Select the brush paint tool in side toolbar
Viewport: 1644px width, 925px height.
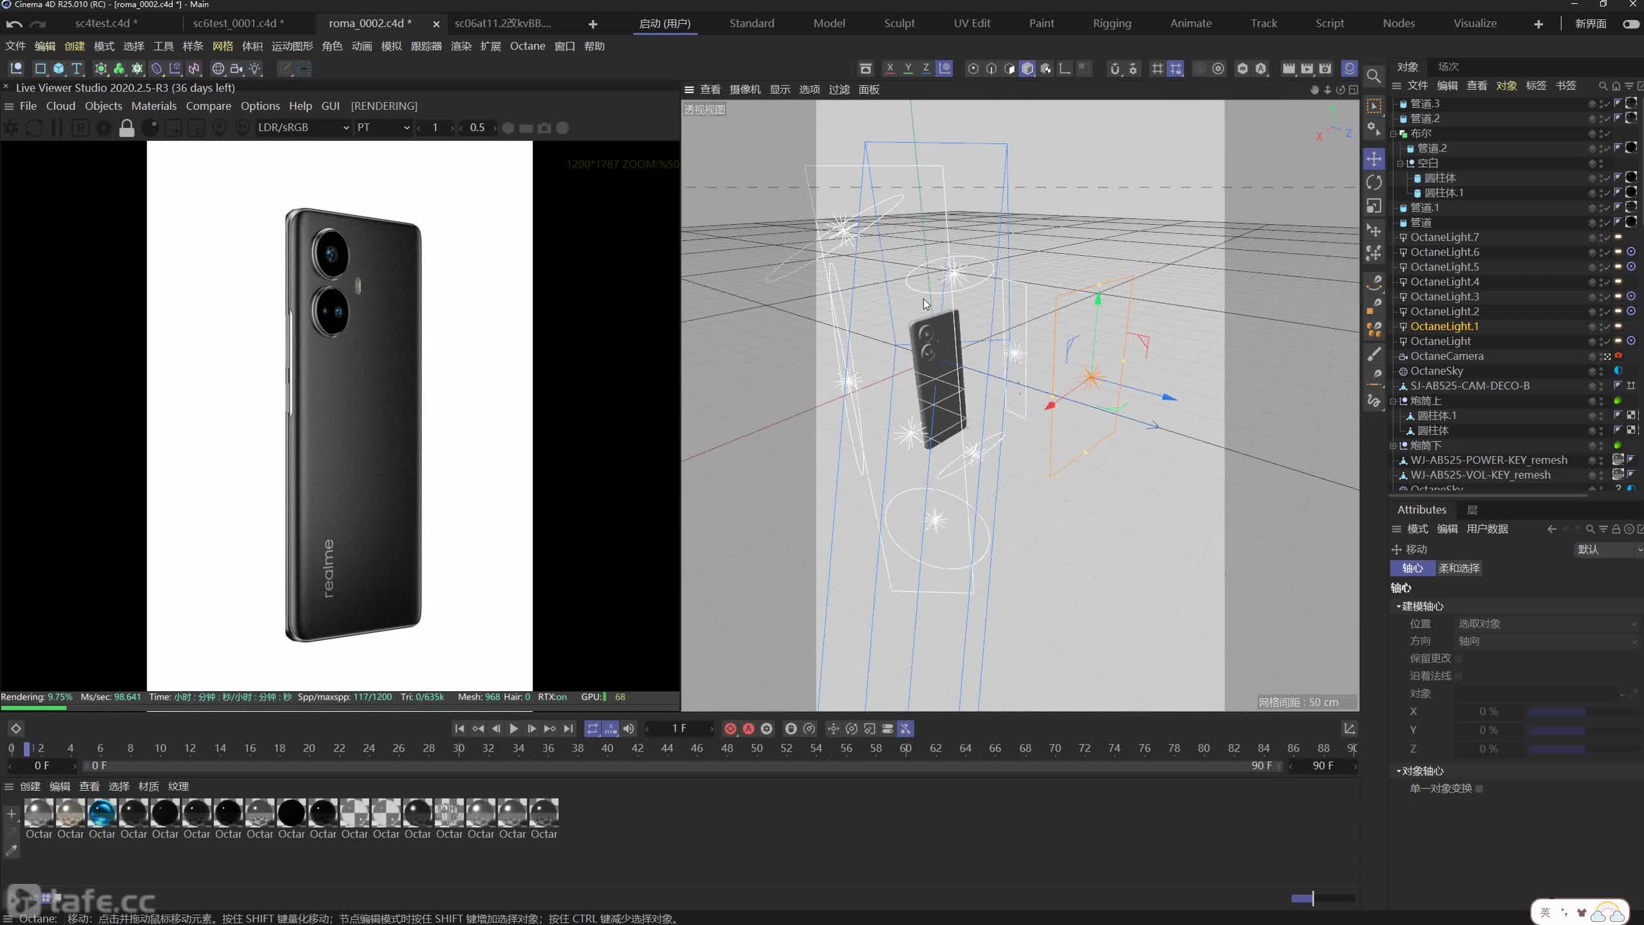click(x=1374, y=354)
